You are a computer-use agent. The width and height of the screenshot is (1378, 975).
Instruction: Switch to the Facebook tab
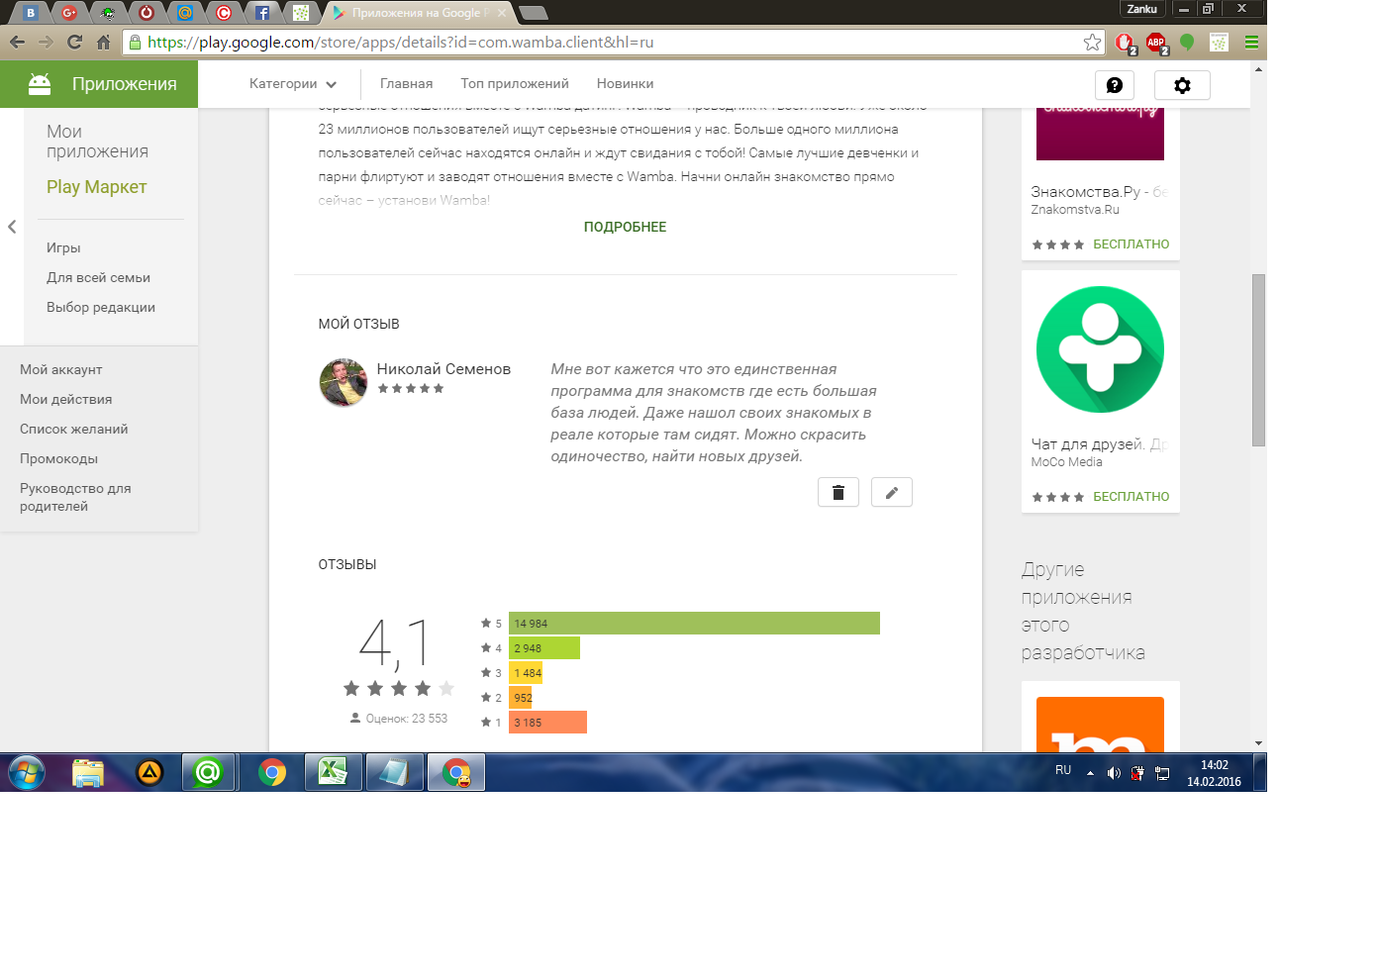261,13
